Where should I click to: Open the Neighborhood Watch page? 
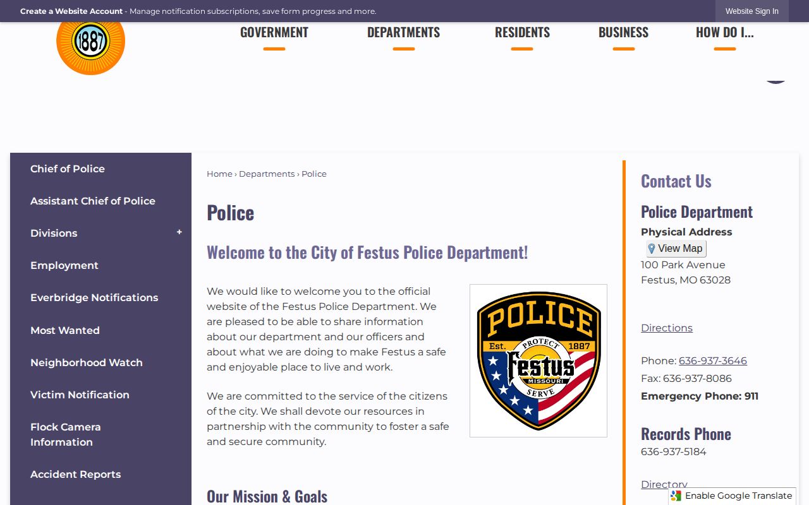(87, 362)
